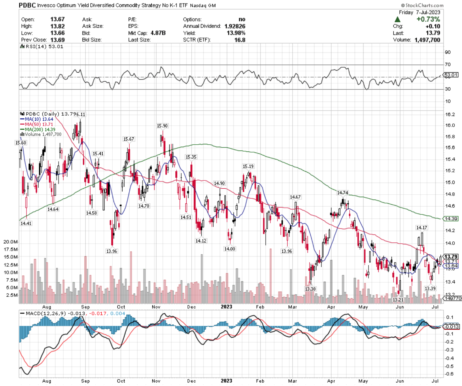This screenshot has width=462, height=386.
Task: Click the 14.64 low price label
Action: pos(53,209)
